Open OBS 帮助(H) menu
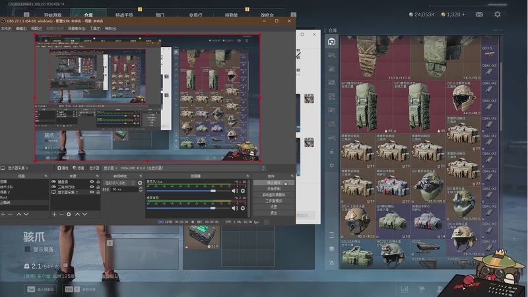 point(110,28)
